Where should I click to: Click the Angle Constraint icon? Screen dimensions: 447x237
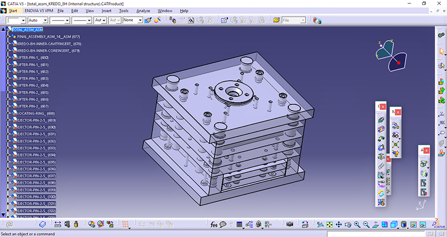click(x=381, y=147)
